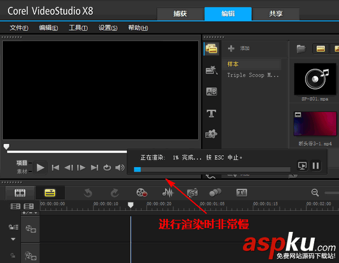Select the 断头谷3-1.mp4 video thumbnail
The image size is (339, 263).
click(x=315, y=124)
